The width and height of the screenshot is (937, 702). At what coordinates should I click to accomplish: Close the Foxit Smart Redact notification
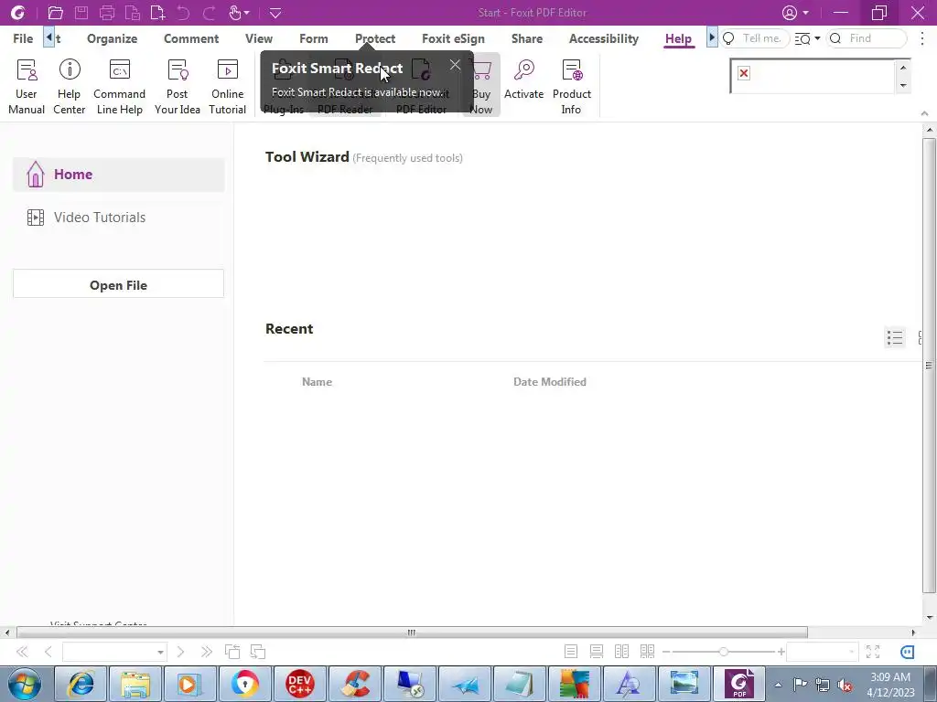(456, 65)
